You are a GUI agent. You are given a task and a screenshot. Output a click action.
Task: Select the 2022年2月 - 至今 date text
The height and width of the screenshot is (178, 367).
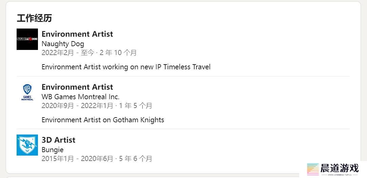coord(68,53)
